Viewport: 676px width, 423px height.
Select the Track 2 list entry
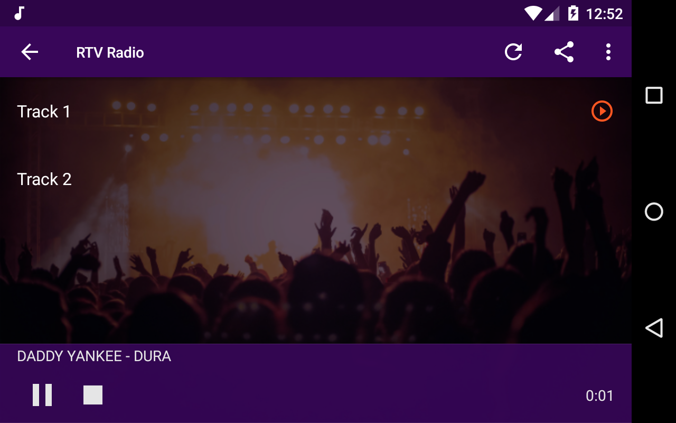pyautogui.click(x=316, y=179)
